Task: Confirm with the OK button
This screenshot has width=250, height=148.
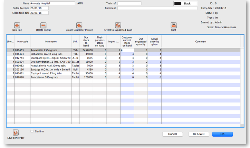Action: (222, 134)
